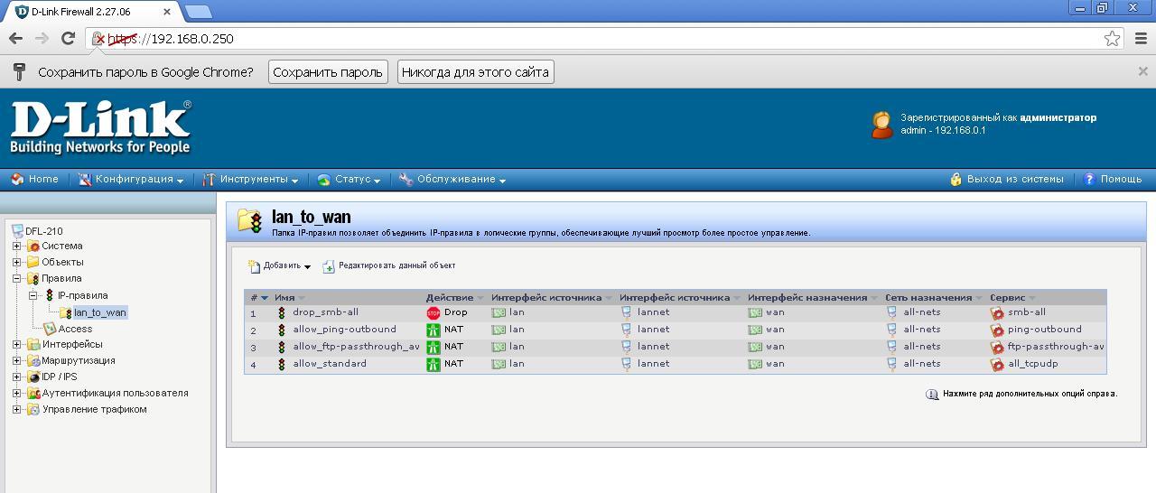Open the Добавить dropdown
This screenshot has width=1156, height=493.
[x=280, y=266]
